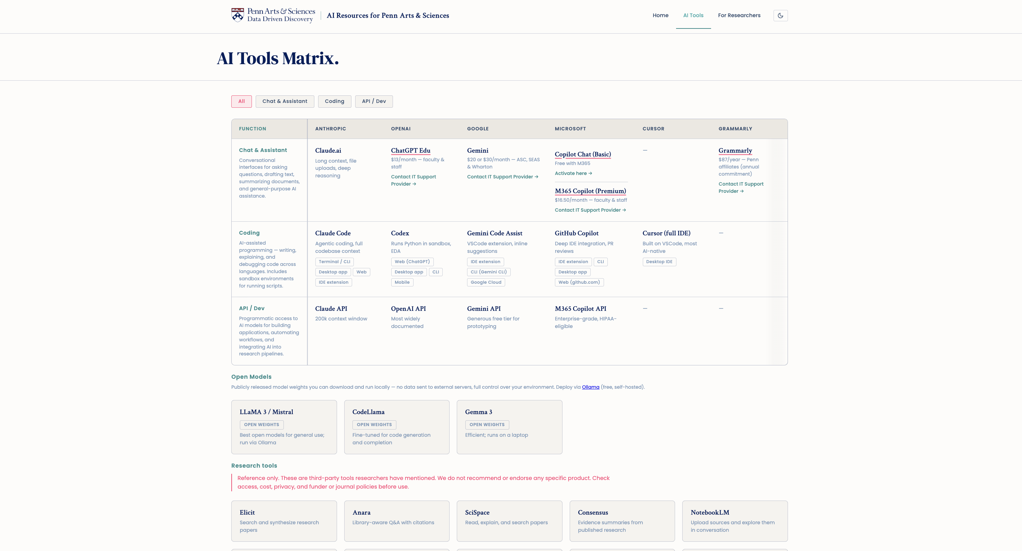Viewport: 1022px width, 551px height.
Task: Click Contact IT Support Provider under ChatGPT Edu
Action: pos(414,180)
